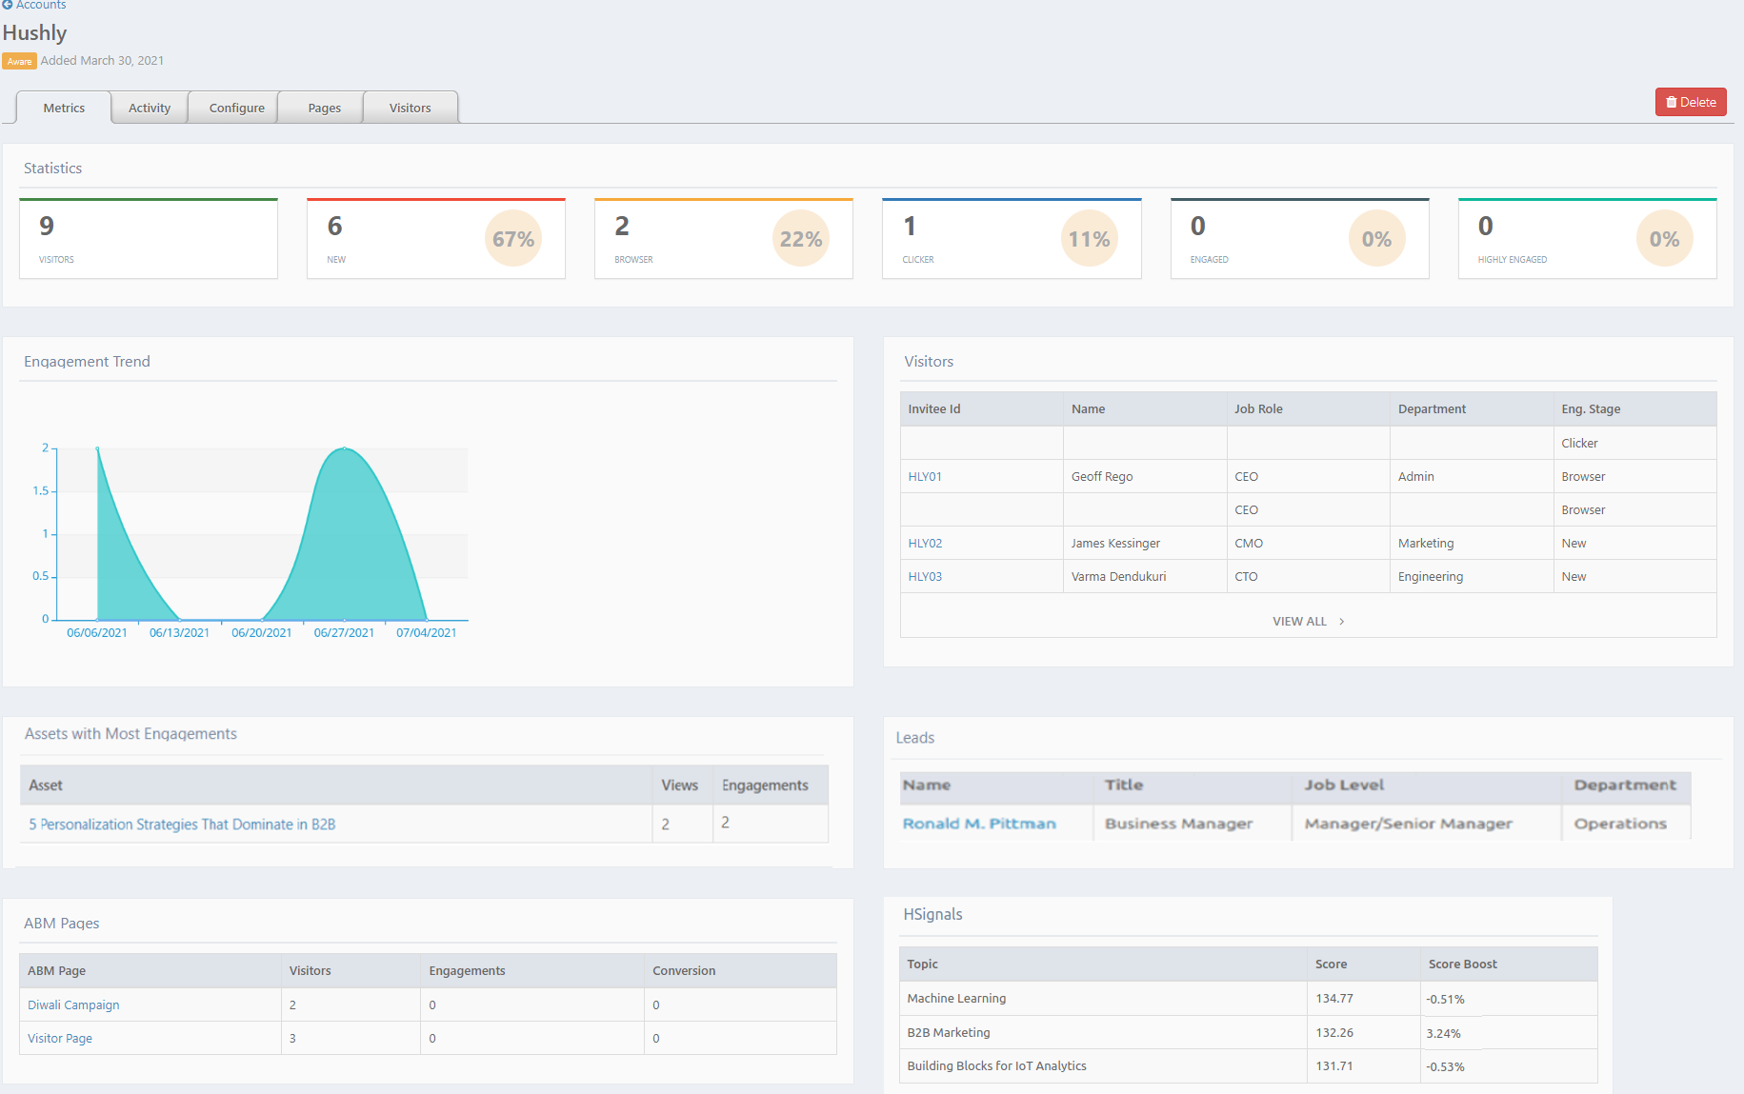Click the 22% circle on Browser card
The image size is (1744, 1094).
[x=801, y=239]
